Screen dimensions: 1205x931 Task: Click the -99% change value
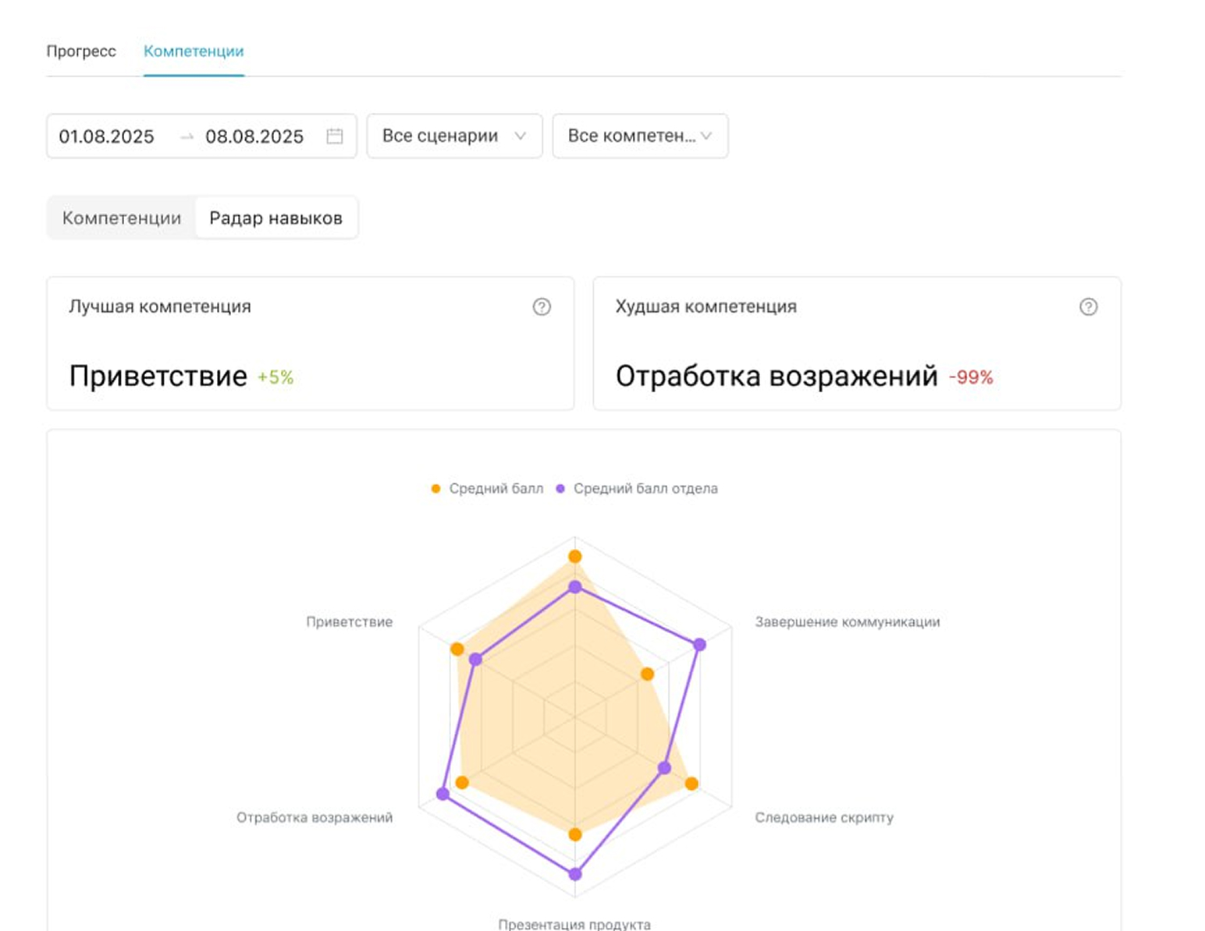click(x=971, y=378)
